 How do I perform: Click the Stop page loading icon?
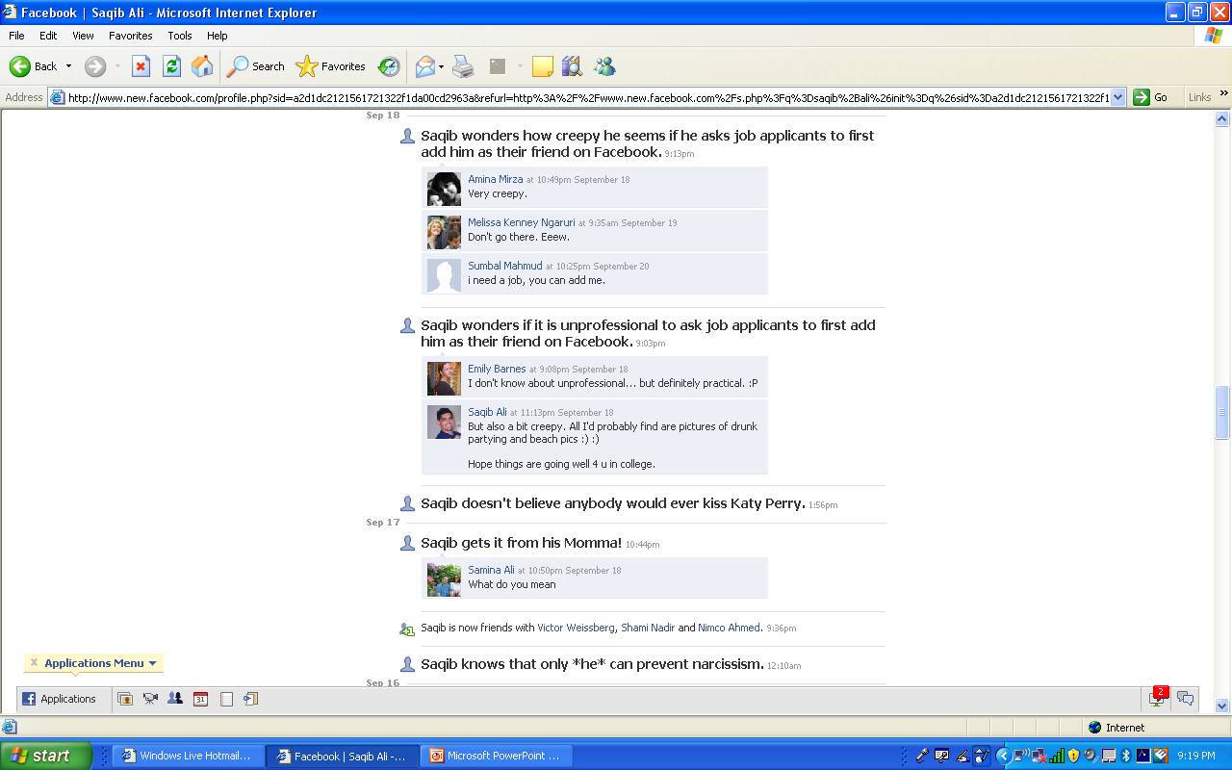pos(141,66)
